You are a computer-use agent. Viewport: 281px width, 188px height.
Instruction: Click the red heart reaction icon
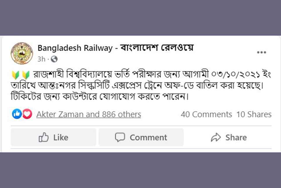point(27,114)
